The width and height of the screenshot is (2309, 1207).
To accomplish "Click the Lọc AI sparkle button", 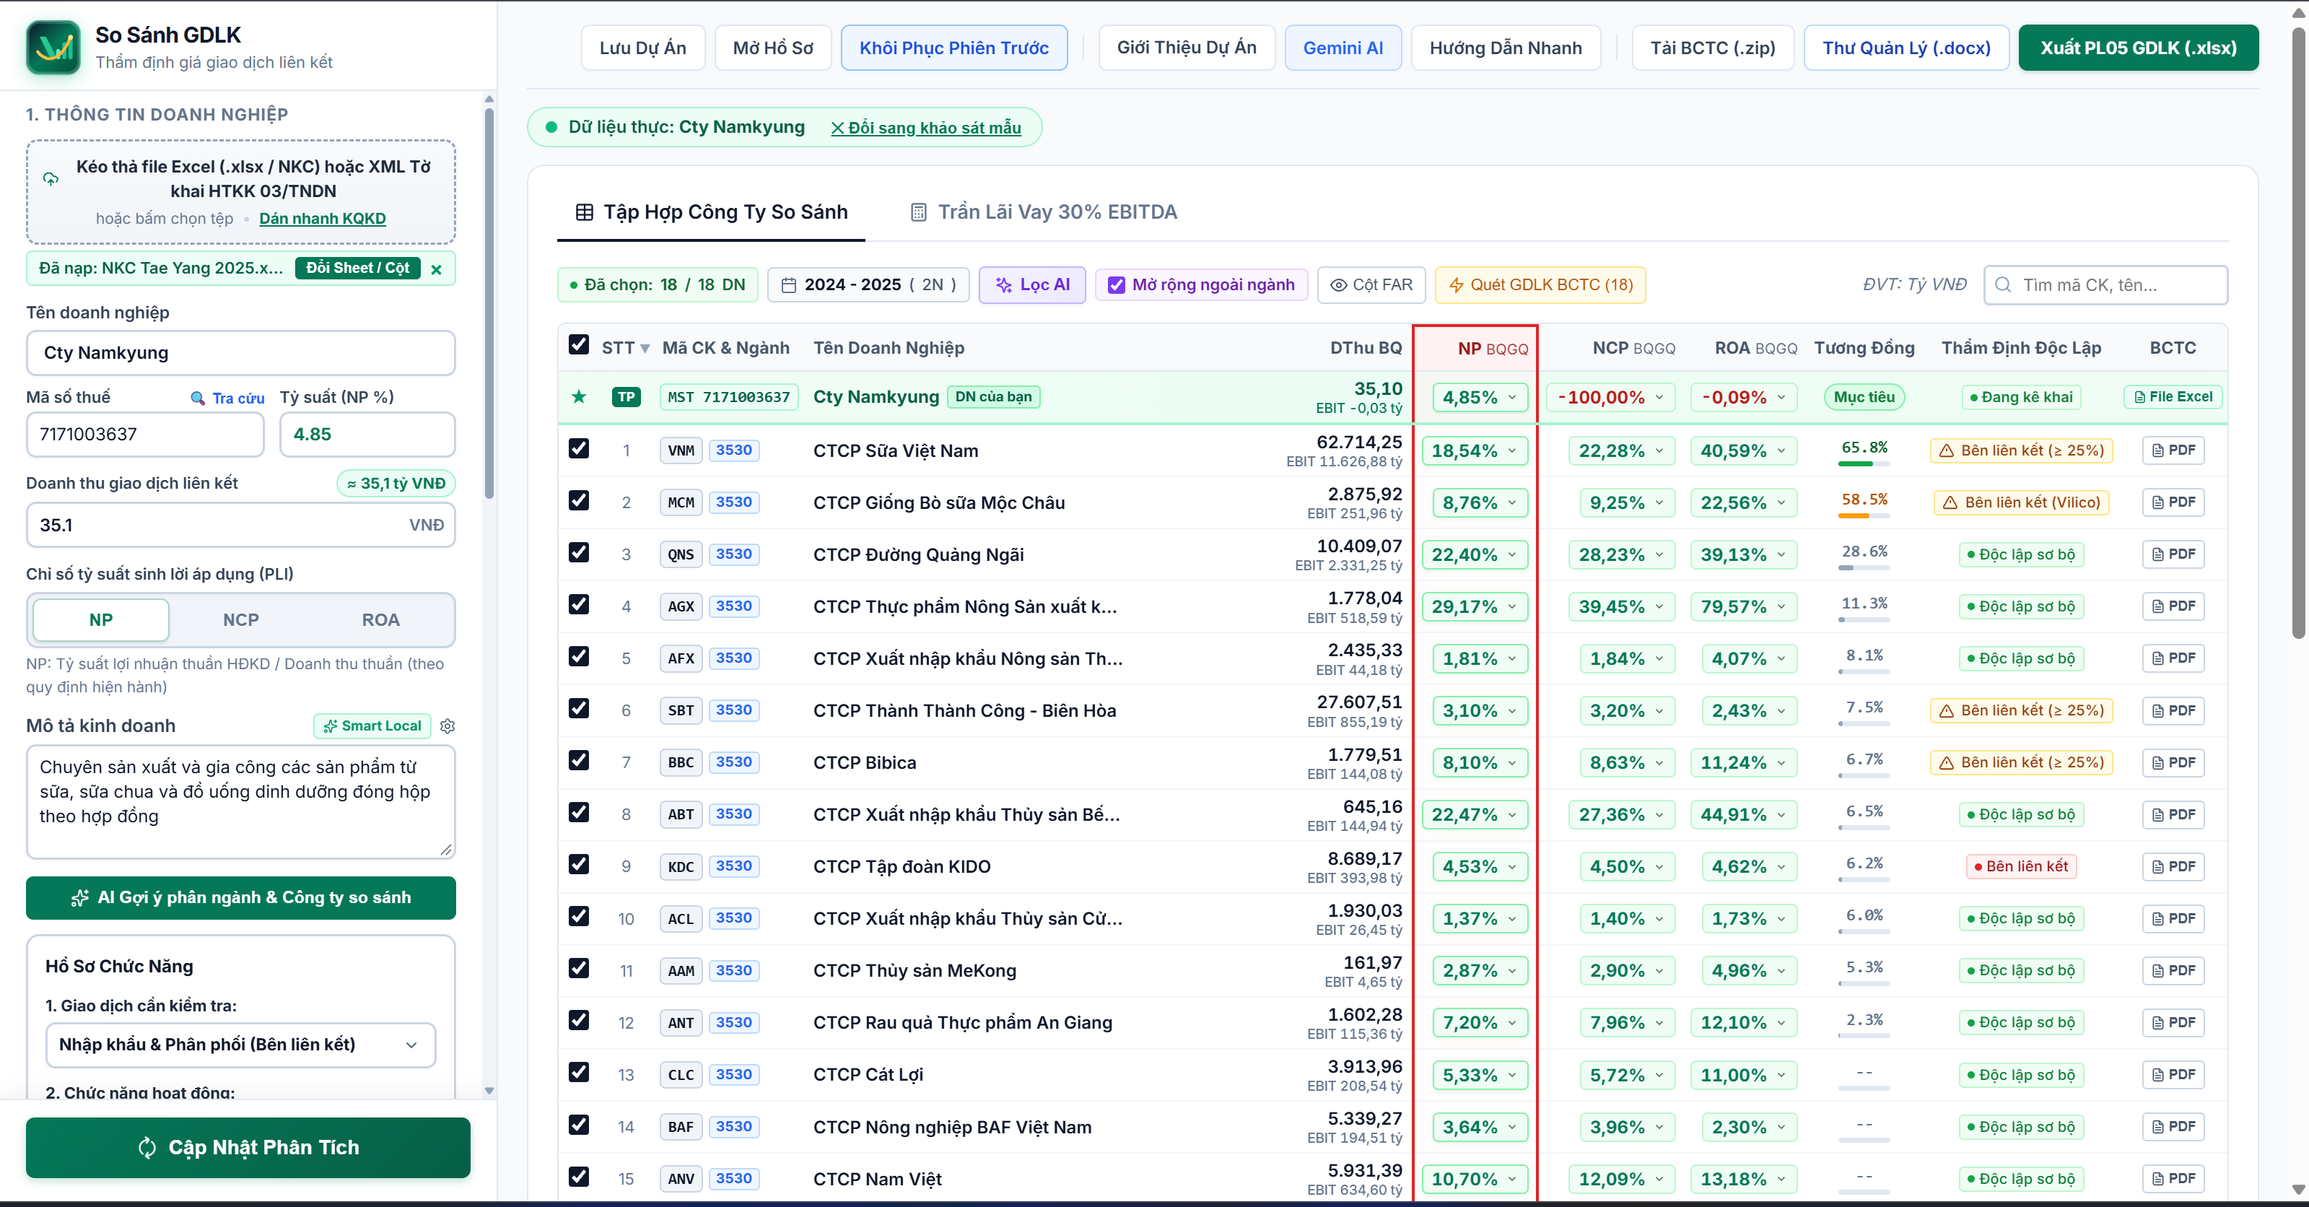I will point(1033,285).
